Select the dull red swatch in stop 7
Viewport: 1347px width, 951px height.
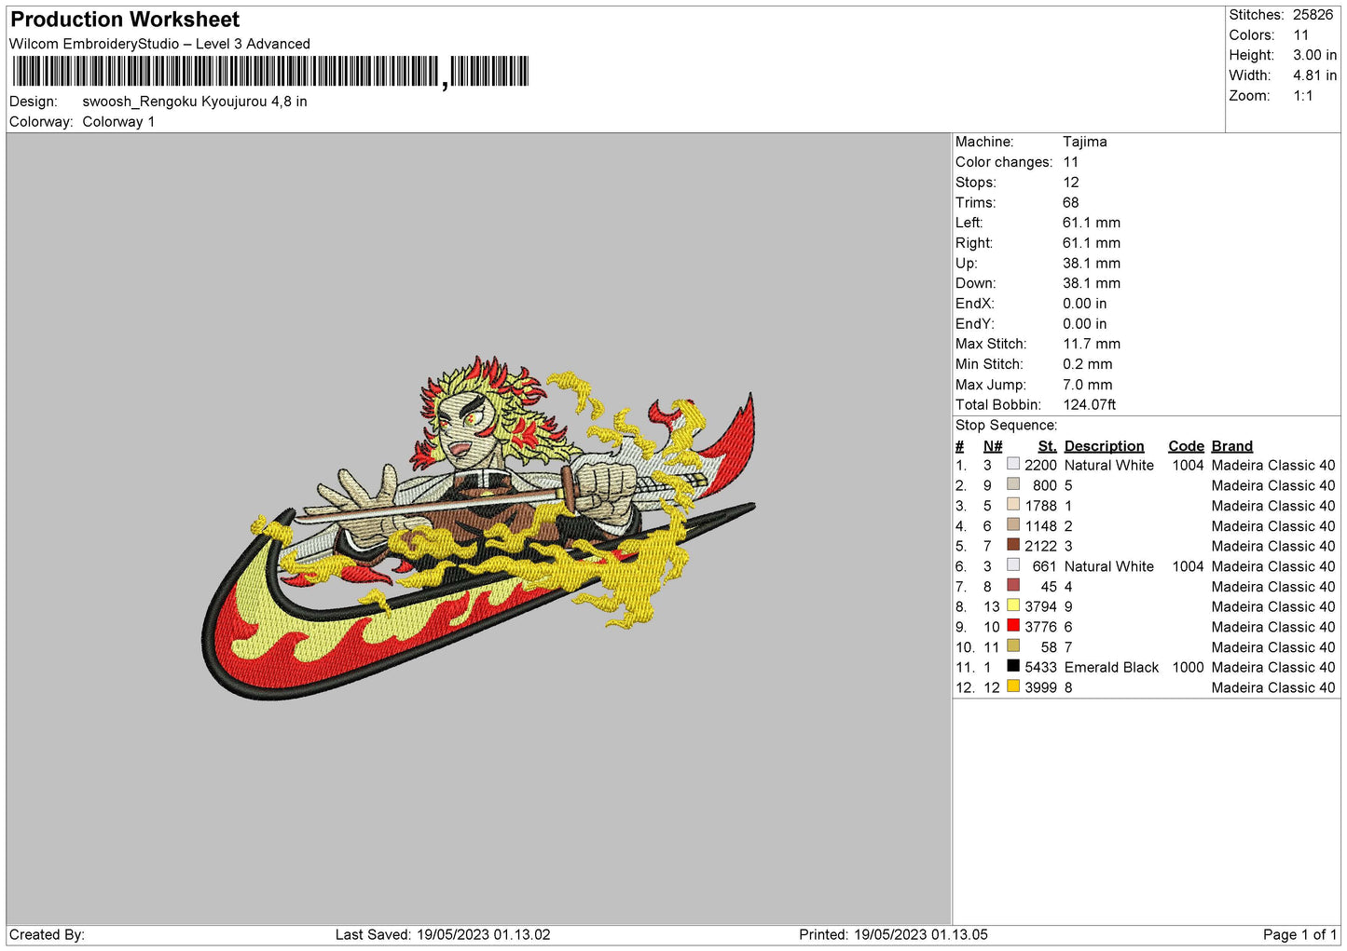point(1012,586)
